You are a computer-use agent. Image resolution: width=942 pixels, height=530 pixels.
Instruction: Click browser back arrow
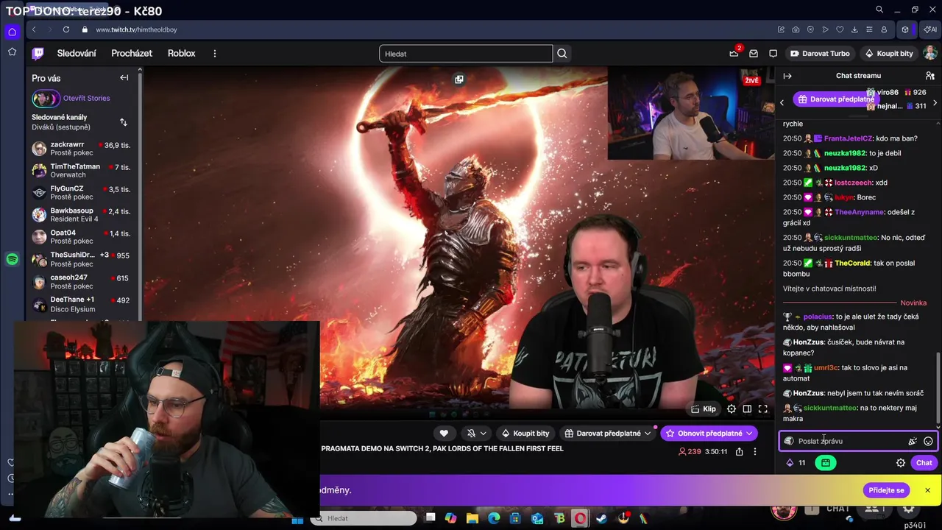[x=34, y=29]
